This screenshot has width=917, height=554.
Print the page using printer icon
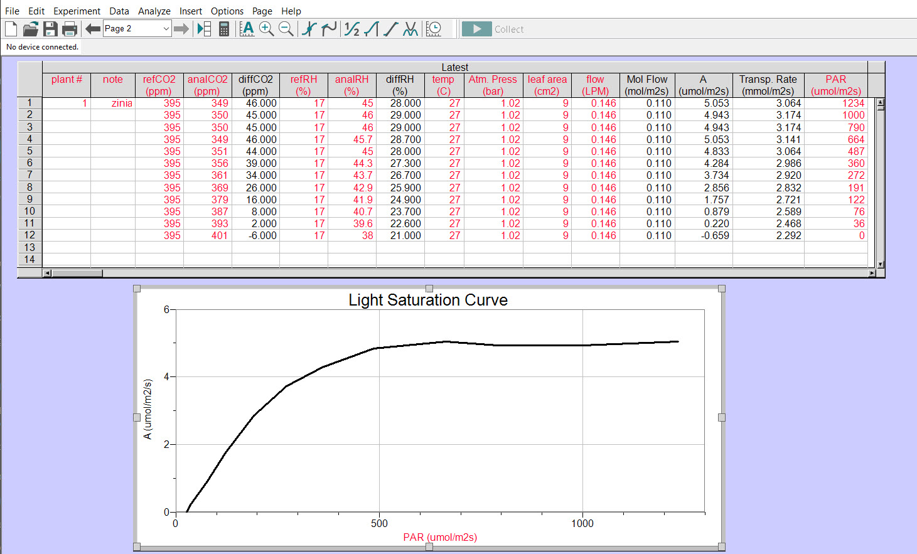pyautogui.click(x=70, y=29)
